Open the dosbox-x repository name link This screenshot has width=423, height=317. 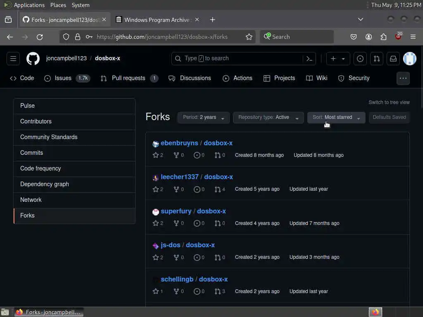tap(108, 58)
